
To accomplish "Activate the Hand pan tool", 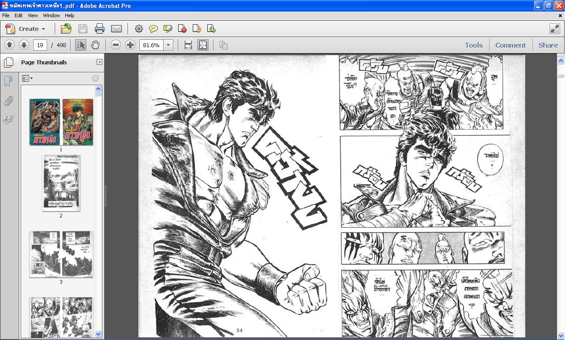I will 95,45.
